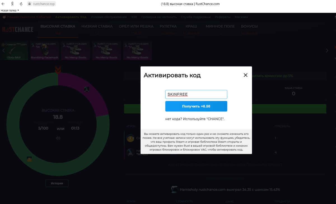This screenshot has height=204, width=336.
Task: Switch to ОРЁЛ ИЛИ РЕШКА tab
Action: click(x=136, y=29)
